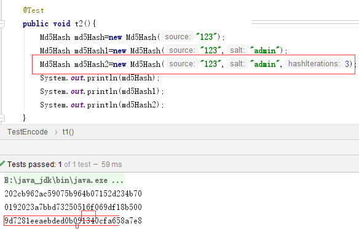
Task: Click the TestEncode breadcrumb
Action: pos(28,132)
